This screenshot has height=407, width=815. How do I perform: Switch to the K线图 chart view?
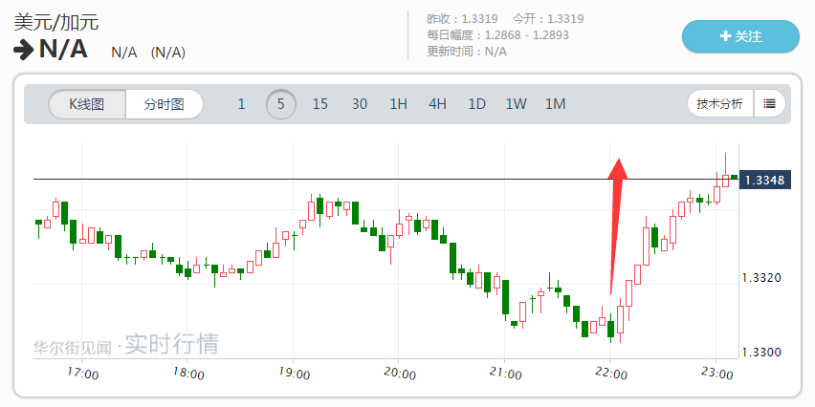pos(88,104)
